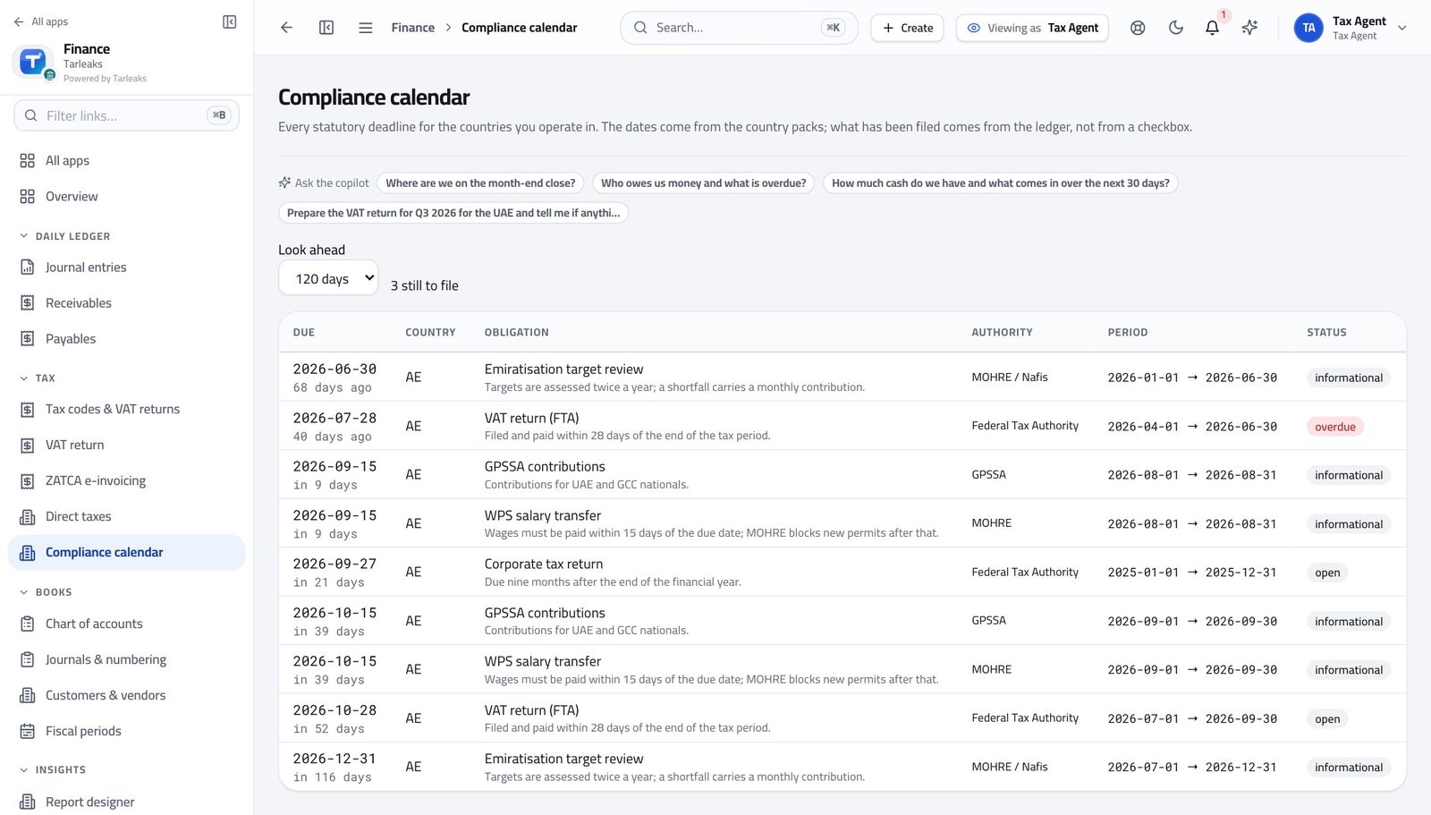Go to Payables
Viewport: 1431px width, 815px height.
[x=126, y=339]
